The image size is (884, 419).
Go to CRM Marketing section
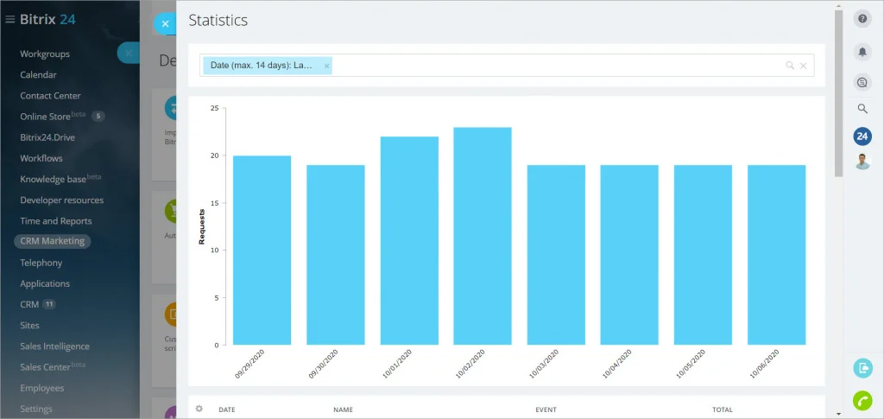53,241
